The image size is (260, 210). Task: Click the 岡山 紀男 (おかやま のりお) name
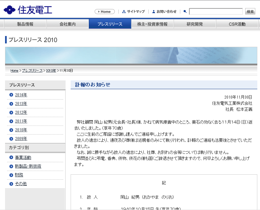(147, 197)
